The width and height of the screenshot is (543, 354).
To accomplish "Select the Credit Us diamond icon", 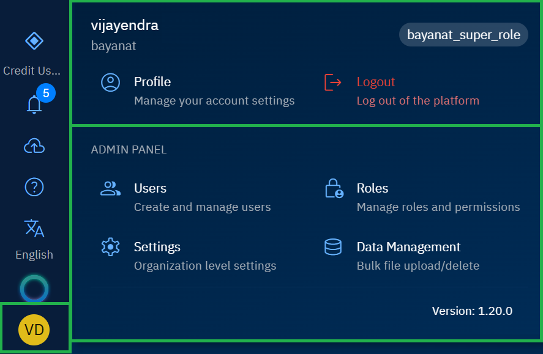I will pos(34,41).
